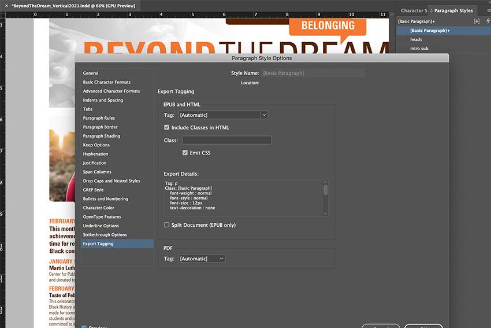Toggle Include Classes in HTML checkbox
The height and width of the screenshot is (328, 491).
tap(167, 127)
